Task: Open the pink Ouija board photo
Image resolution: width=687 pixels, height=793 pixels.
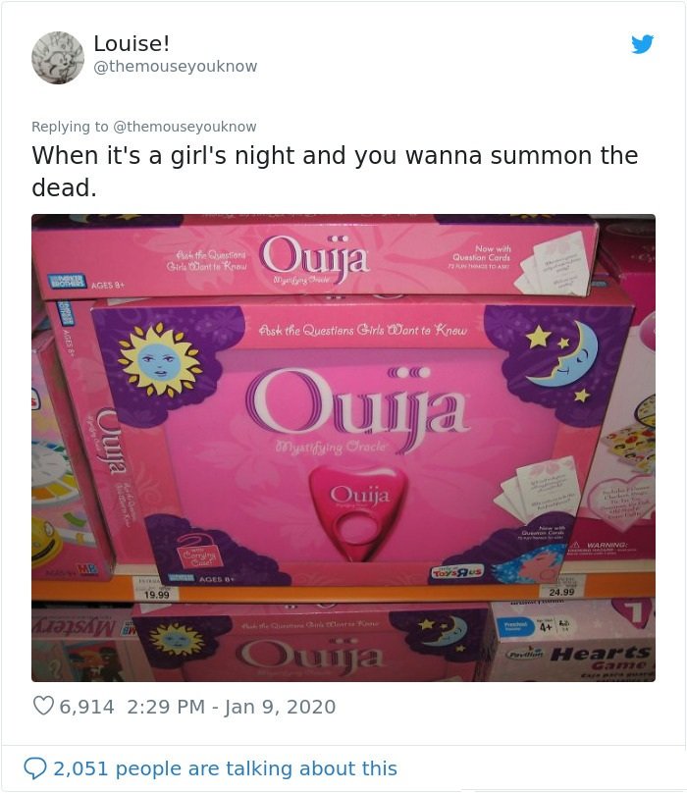Action: 343,448
